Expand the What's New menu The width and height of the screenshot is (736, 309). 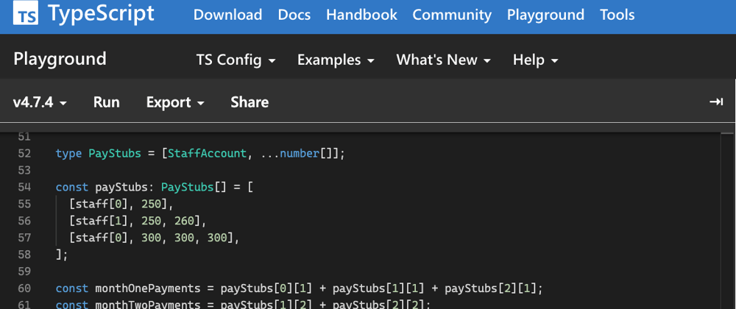[x=443, y=60]
